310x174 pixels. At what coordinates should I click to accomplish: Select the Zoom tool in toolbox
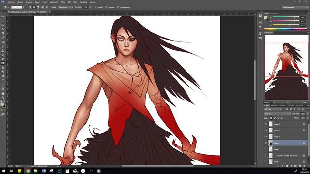3,98
